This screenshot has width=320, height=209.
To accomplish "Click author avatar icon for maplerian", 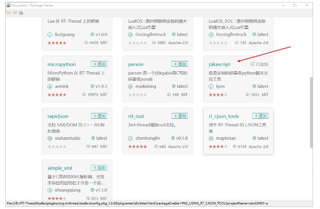I will 211,139.
